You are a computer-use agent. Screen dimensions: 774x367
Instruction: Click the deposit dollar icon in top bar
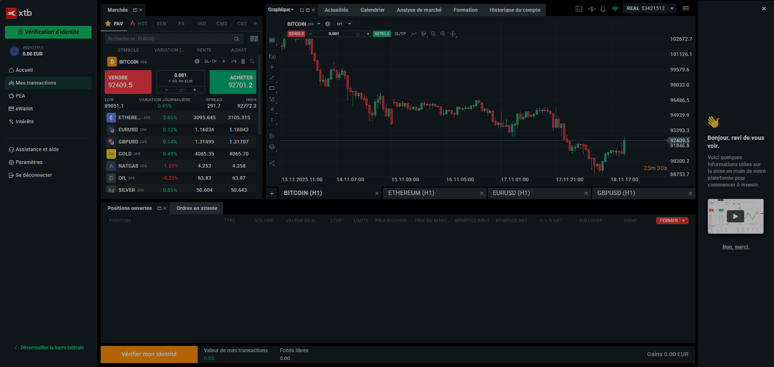coord(592,9)
